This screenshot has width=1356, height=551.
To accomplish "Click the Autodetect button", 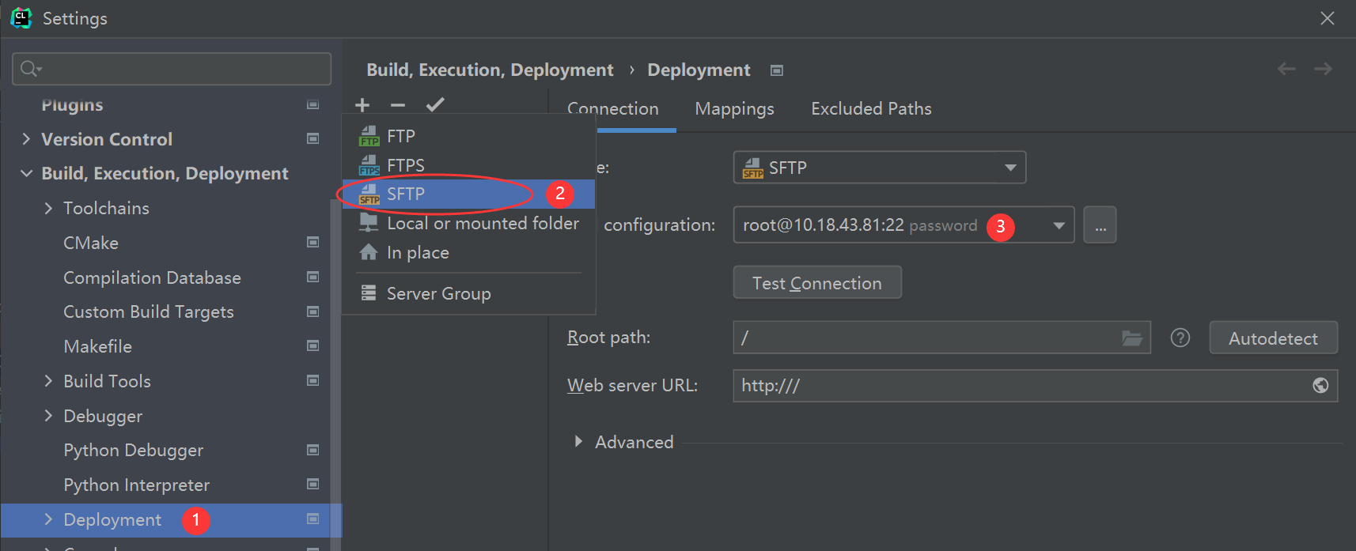I will click(x=1272, y=338).
